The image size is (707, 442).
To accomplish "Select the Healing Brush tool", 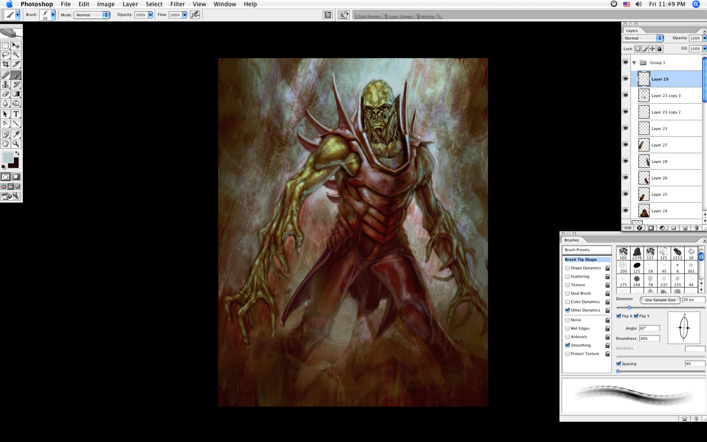I will pos(5,75).
